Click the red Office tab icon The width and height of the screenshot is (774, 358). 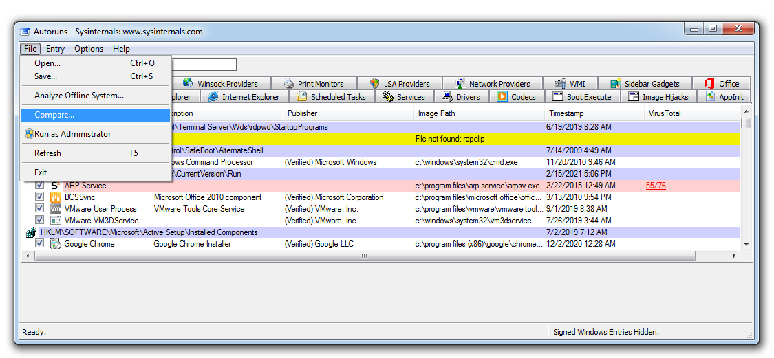710,83
